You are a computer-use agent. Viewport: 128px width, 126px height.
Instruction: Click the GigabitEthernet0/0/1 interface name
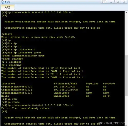click(17, 90)
